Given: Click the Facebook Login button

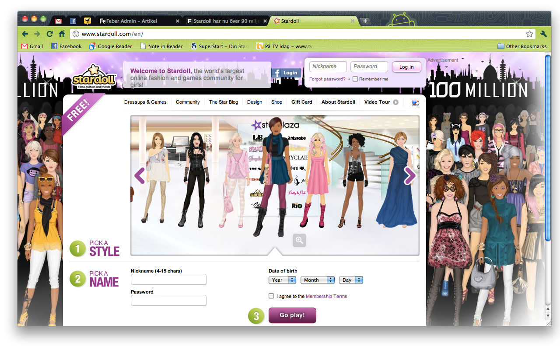Looking at the screenshot, I should tap(286, 73).
